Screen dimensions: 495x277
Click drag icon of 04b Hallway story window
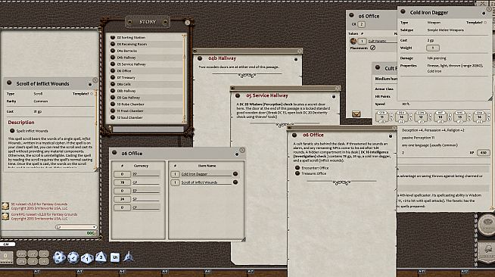point(200,58)
